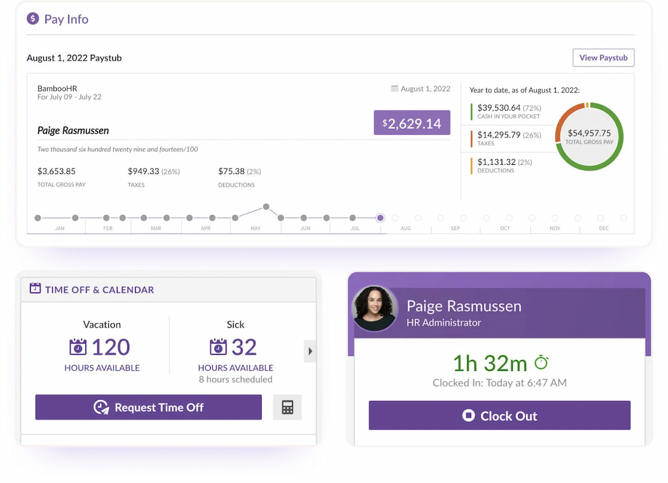Select the Request Time Off button
The height and width of the screenshot is (483, 668).
tap(148, 407)
